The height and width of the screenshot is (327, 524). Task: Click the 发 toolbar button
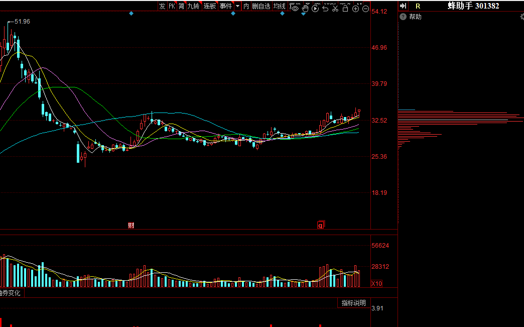click(162, 6)
